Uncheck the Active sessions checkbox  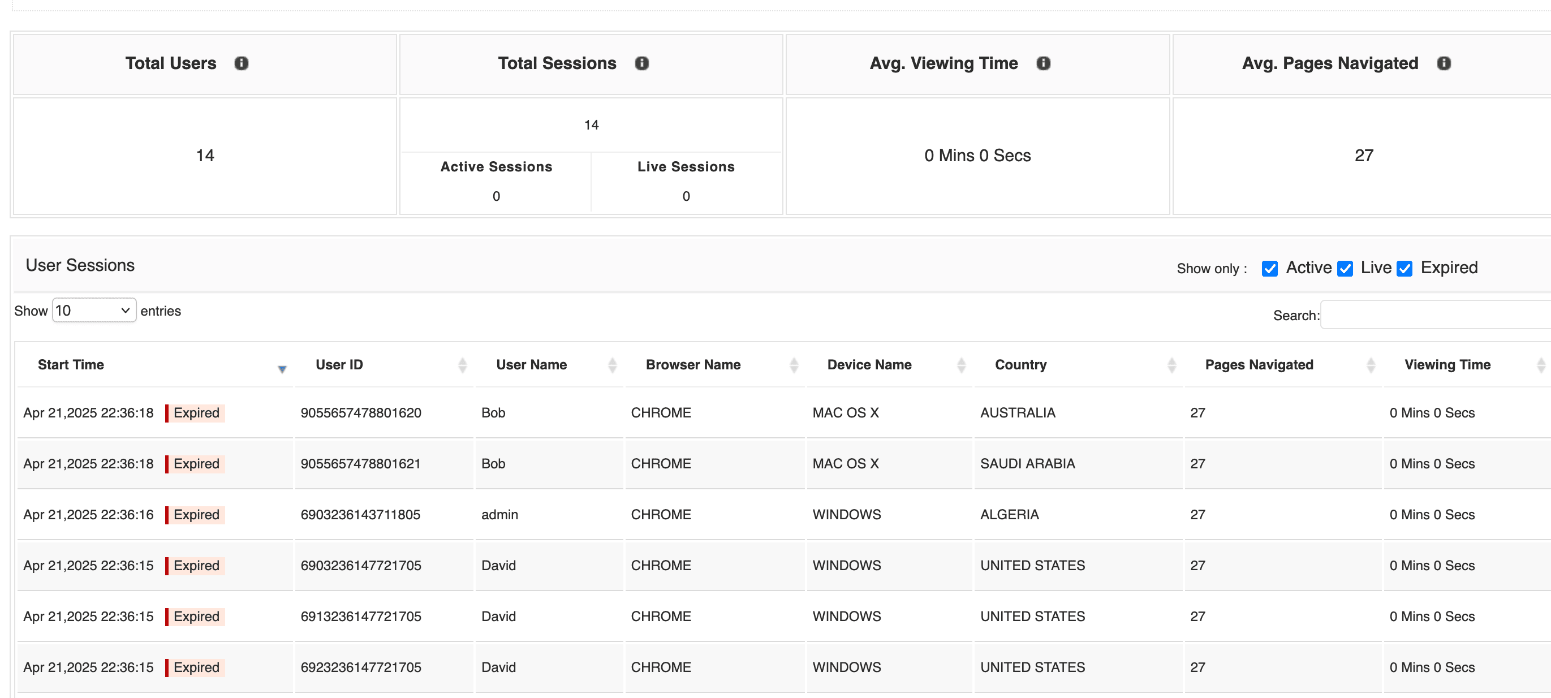[x=1269, y=269]
